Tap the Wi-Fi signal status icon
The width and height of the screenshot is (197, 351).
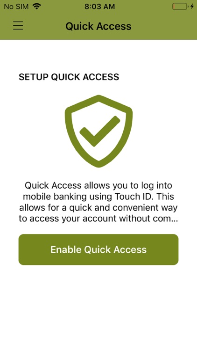(x=36, y=6)
